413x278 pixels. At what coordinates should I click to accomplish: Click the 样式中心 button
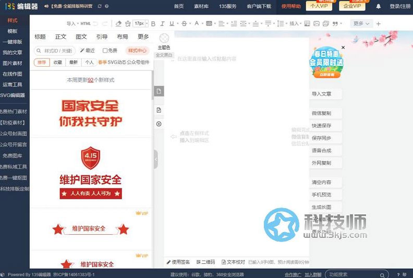pos(137,50)
